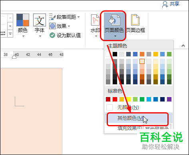Open the 页面颜色 dropdown arrow
This screenshot has height=155, width=189.
pyautogui.click(x=115, y=36)
